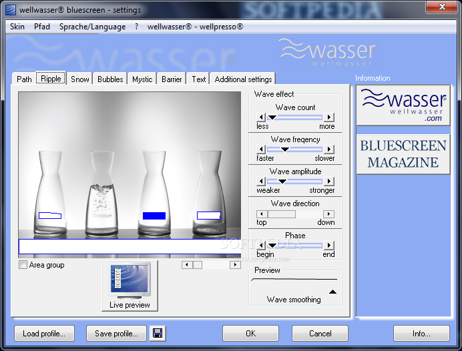Click the Load profile... button
This screenshot has width=462, height=351.
pyautogui.click(x=44, y=334)
